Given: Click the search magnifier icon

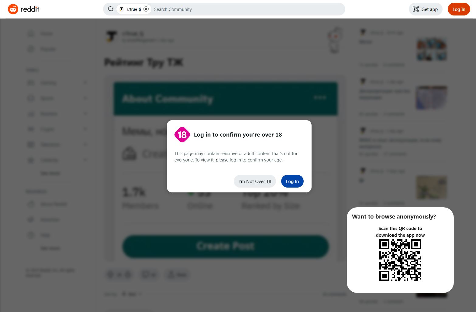Looking at the screenshot, I should click(110, 9).
